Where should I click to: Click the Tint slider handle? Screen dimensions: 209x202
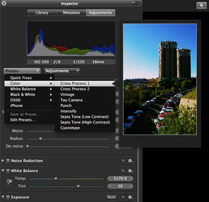tap(78, 186)
